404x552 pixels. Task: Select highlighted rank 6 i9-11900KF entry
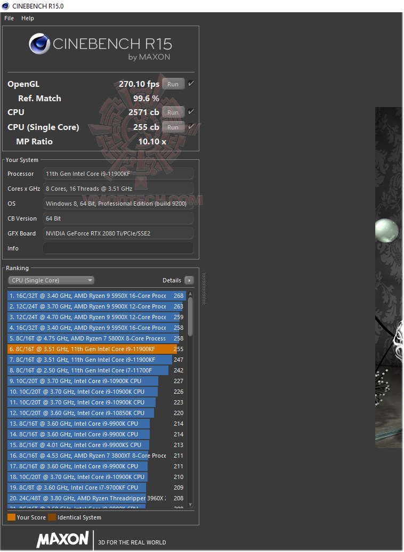[97, 349]
